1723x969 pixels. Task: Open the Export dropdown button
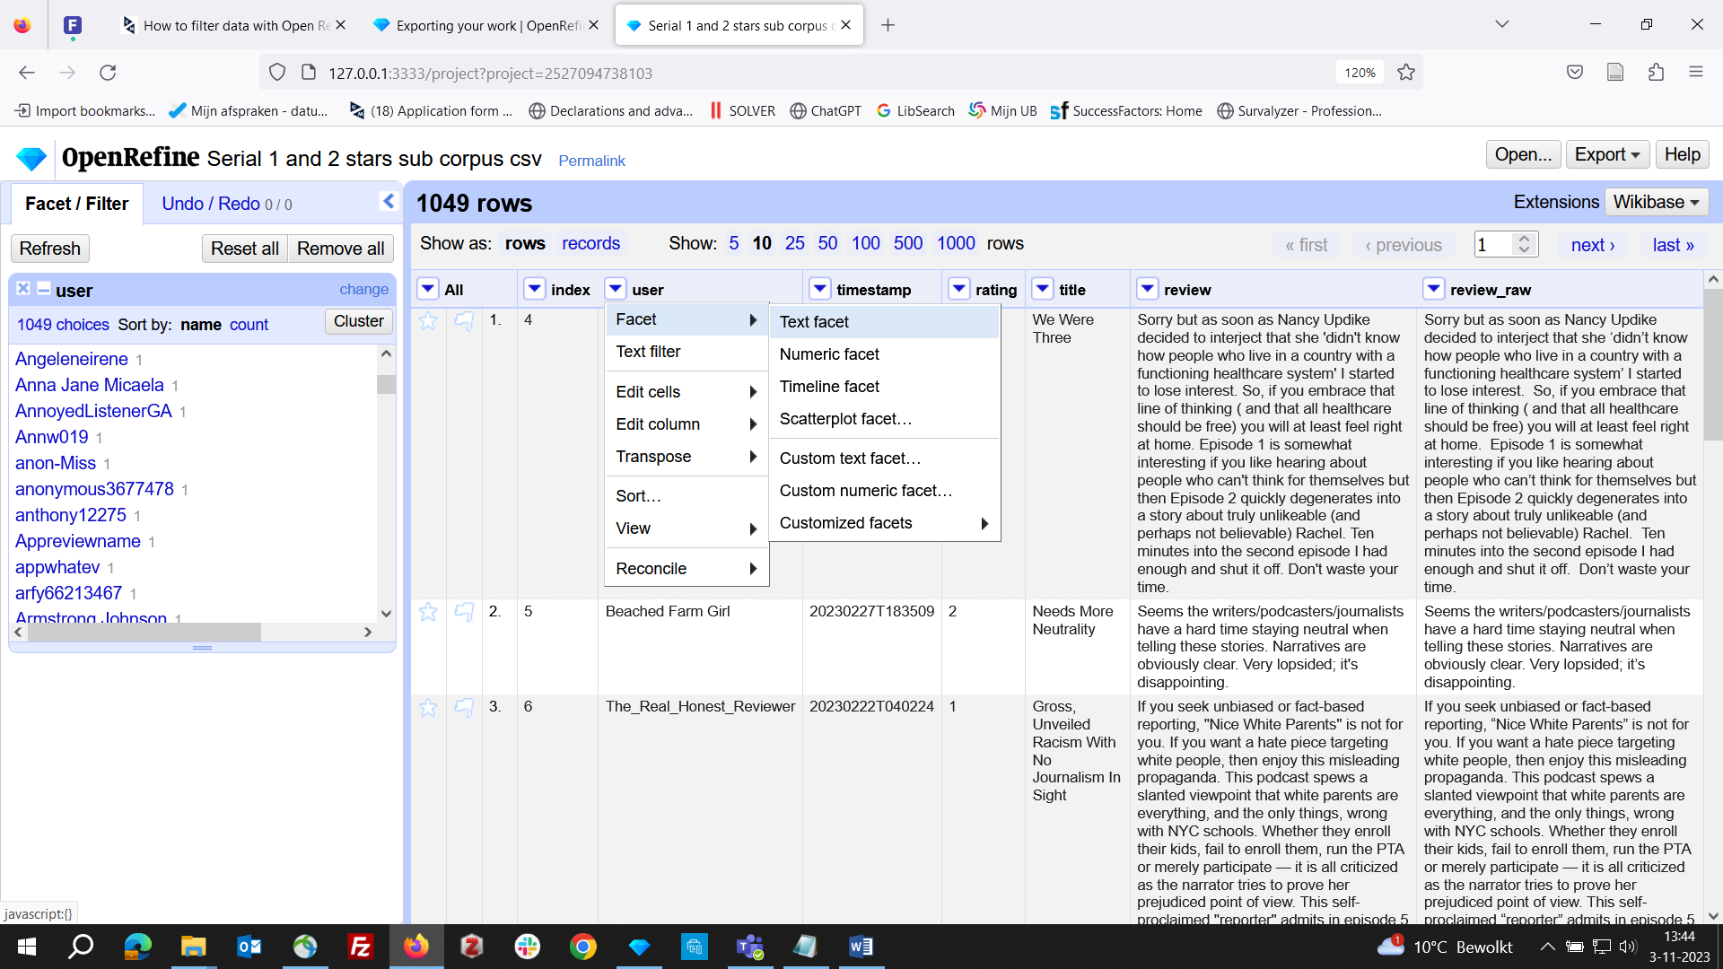tap(1607, 154)
